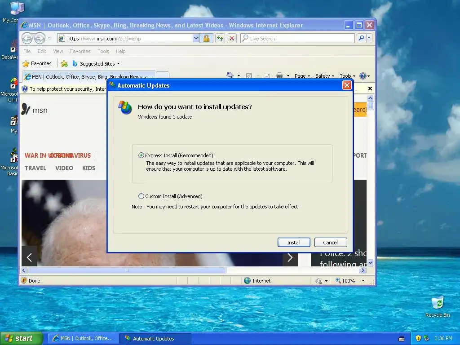Open the Page dropdown menu
460x345 pixels.
pyautogui.click(x=302, y=75)
